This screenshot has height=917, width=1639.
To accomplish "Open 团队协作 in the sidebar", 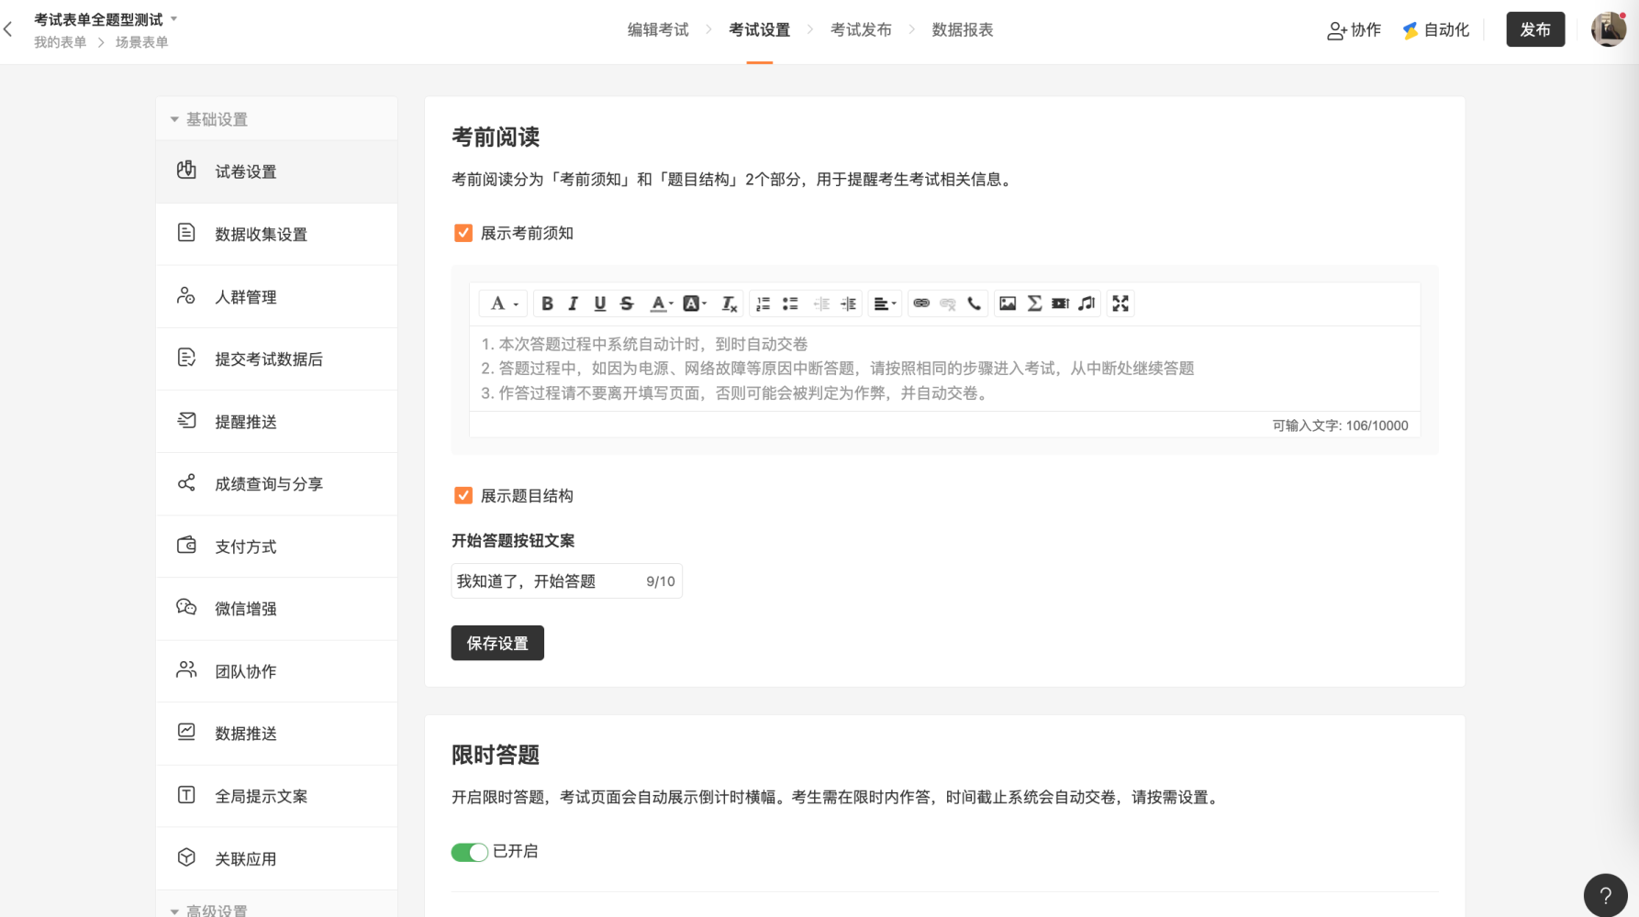I will [276, 670].
